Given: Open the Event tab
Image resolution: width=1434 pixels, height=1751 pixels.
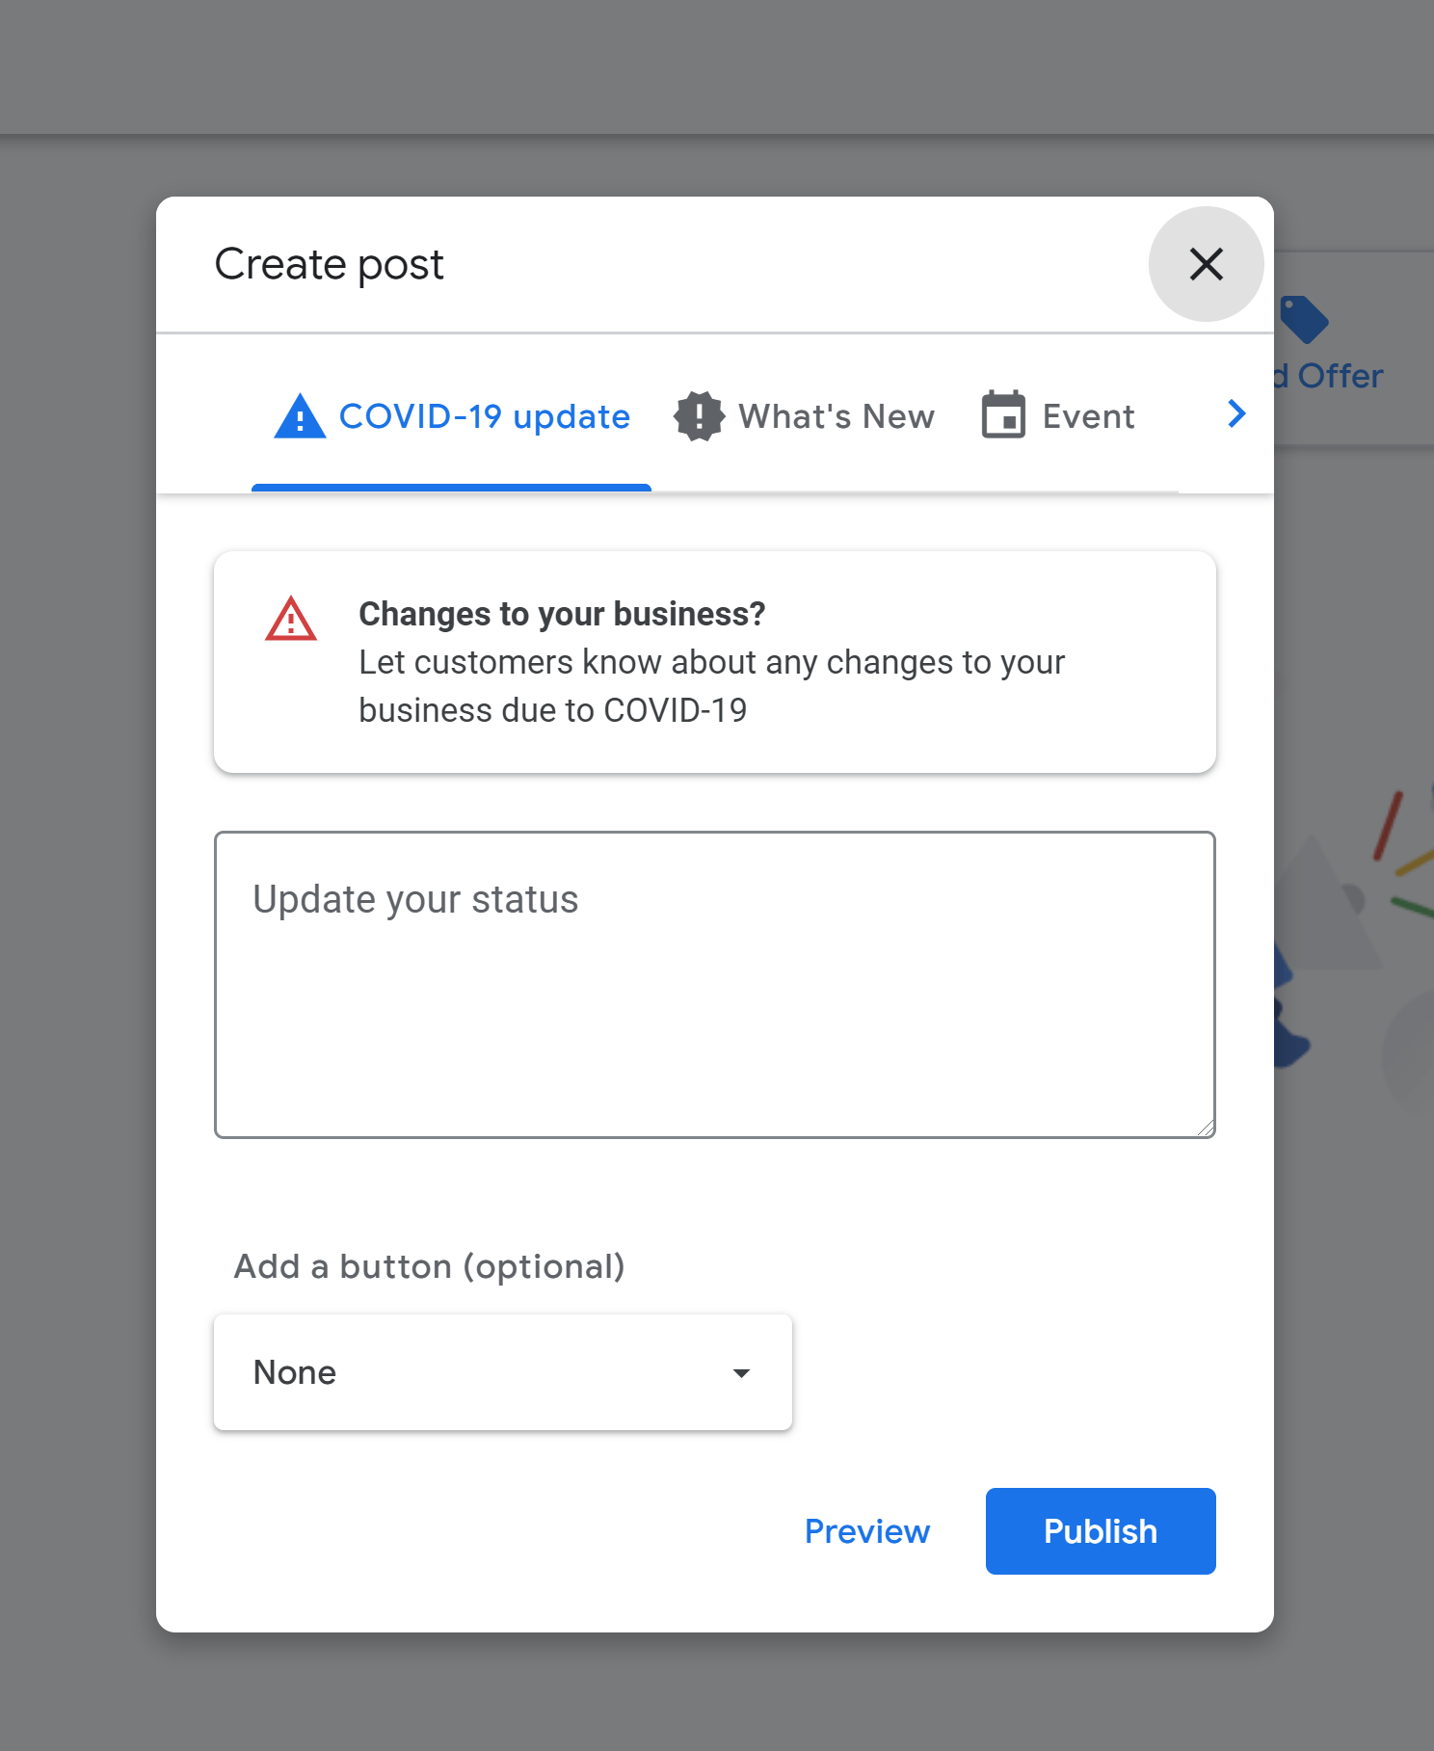Looking at the screenshot, I should click(1058, 416).
